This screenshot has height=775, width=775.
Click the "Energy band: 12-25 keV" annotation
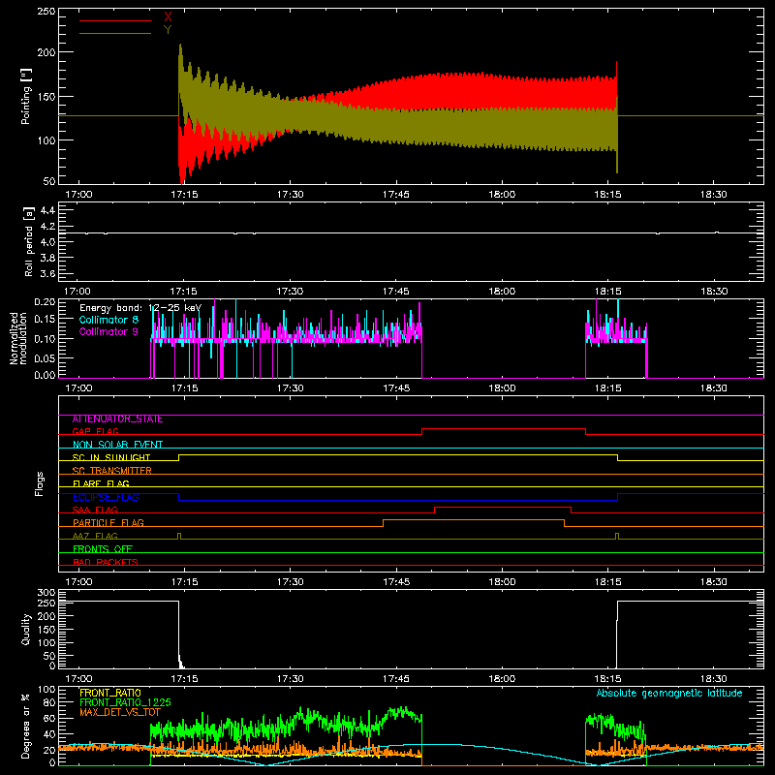(140, 308)
